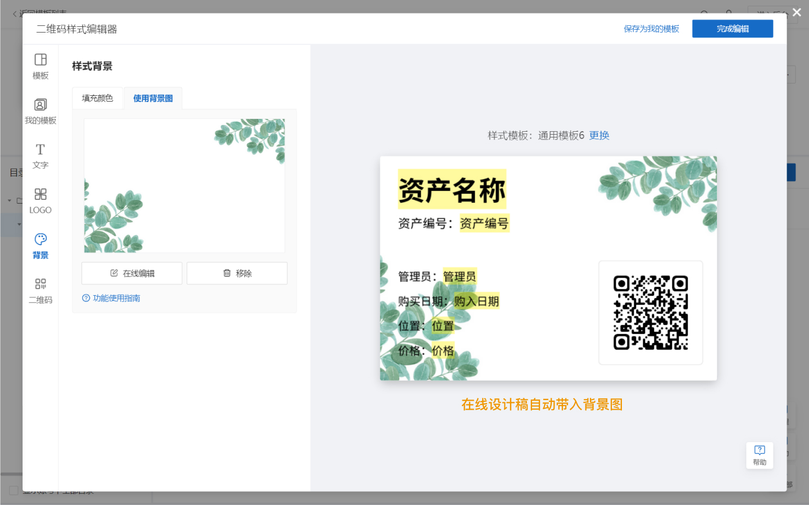Screen dimensions: 809x505
Task: Open the 模板 template sidebar panel
Action: click(40, 67)
